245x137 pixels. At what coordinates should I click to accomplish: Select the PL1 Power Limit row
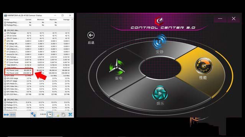pos(37,70)
